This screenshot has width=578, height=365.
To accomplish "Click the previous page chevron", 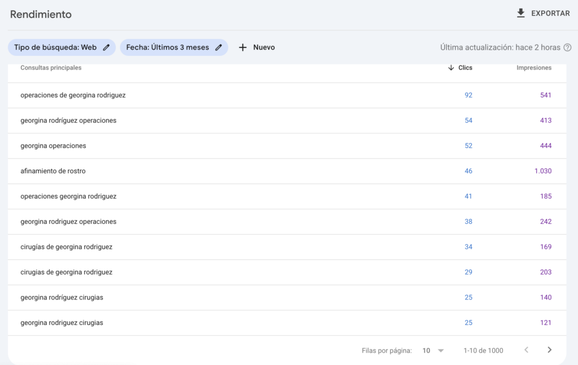I will tap(527, 350).
